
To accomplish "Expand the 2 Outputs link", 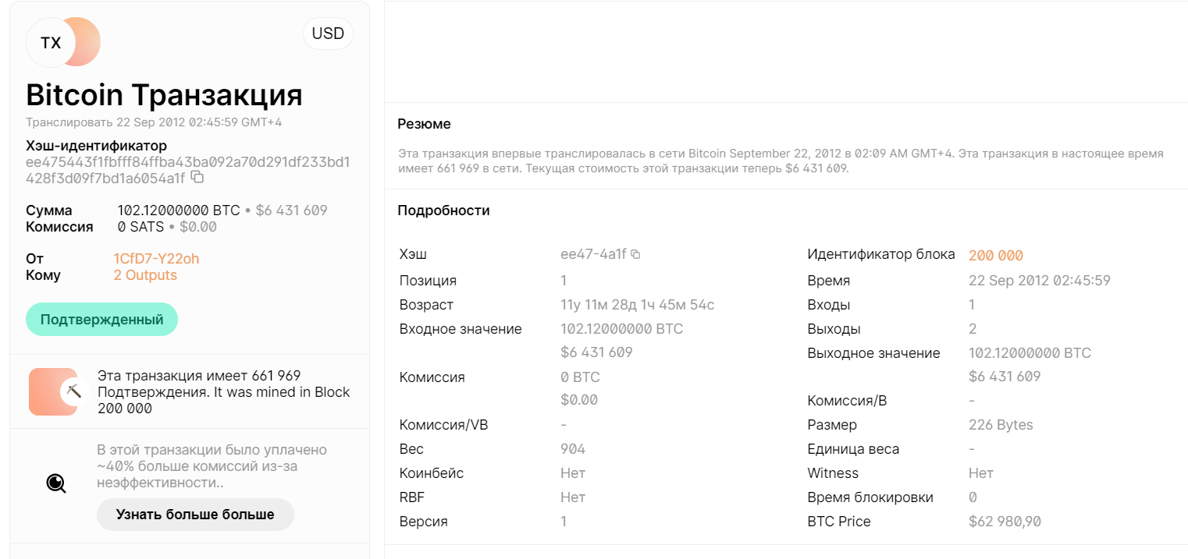I will (x=145, y=275).
